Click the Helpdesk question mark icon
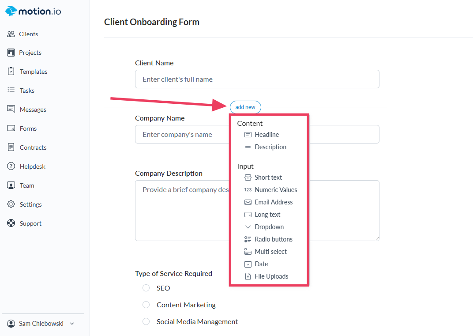473x336 pixels. click(11, 166)
